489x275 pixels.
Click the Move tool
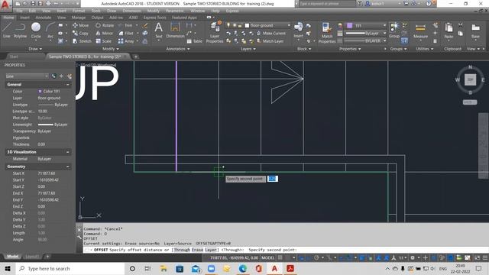pyautogui.click(x=80, y=25)
